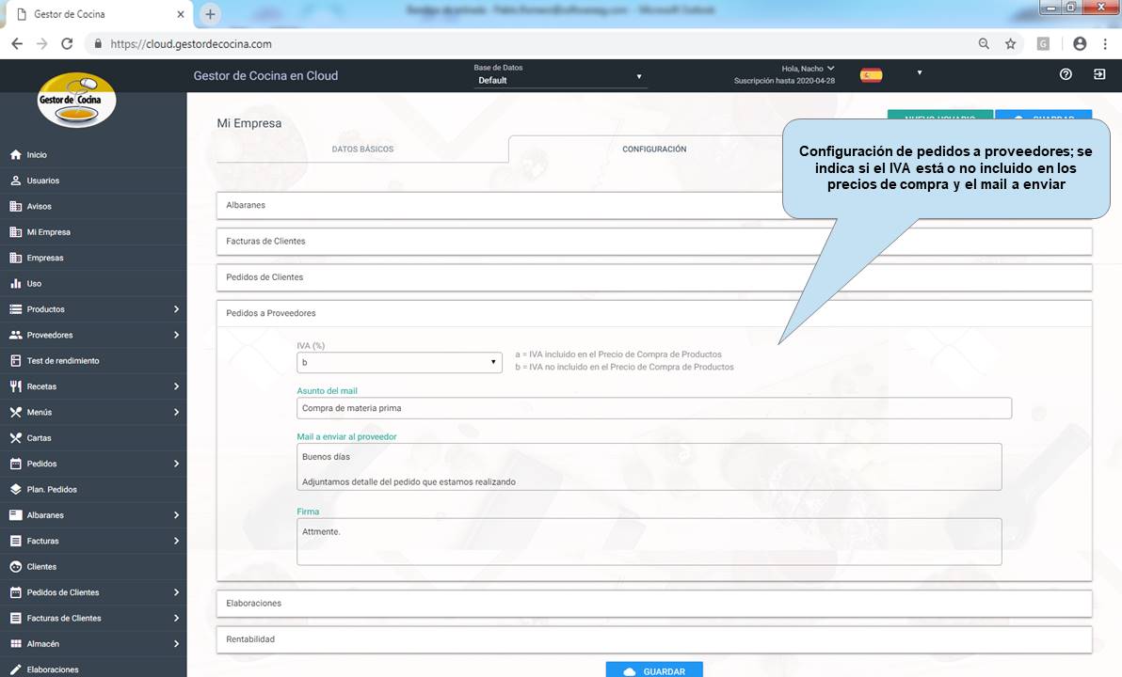This screenshot has width=1122, height=677.
Task: Bookmark page with the star icon
Action: pyautogui.click(x=1010, y=43)
